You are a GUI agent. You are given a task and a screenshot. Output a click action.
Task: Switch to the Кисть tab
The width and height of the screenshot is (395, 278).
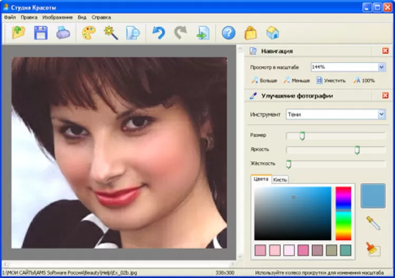280,180
